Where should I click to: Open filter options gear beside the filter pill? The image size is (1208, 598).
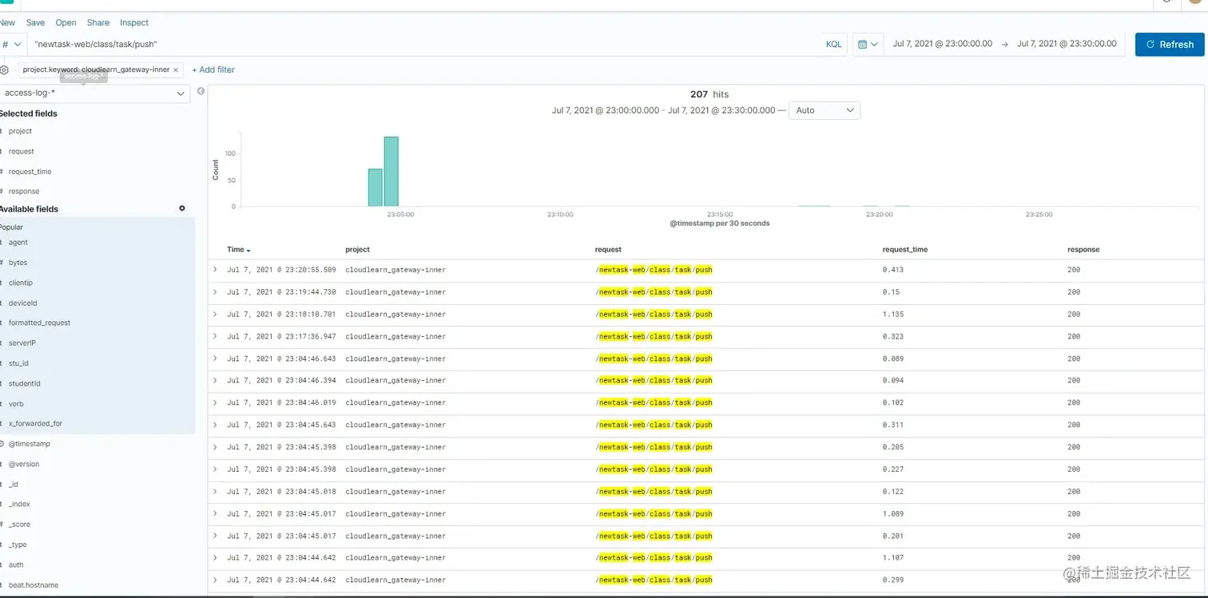pyautogui.click(x=5, y=70)
